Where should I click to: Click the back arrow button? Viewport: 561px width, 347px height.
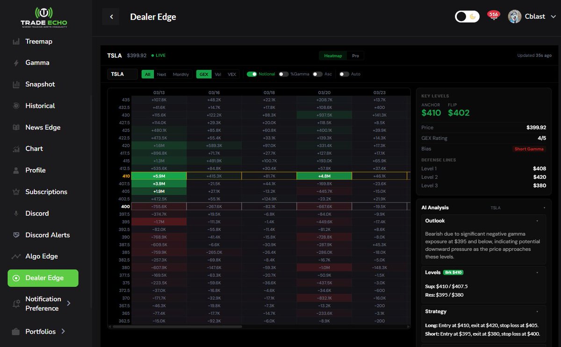click(x=111, y=17)
